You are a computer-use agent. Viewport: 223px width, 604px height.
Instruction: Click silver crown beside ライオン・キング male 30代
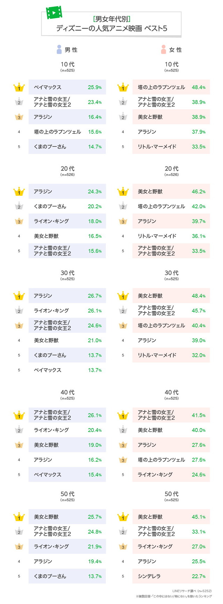pyautogui.click(x=19, y=310)
